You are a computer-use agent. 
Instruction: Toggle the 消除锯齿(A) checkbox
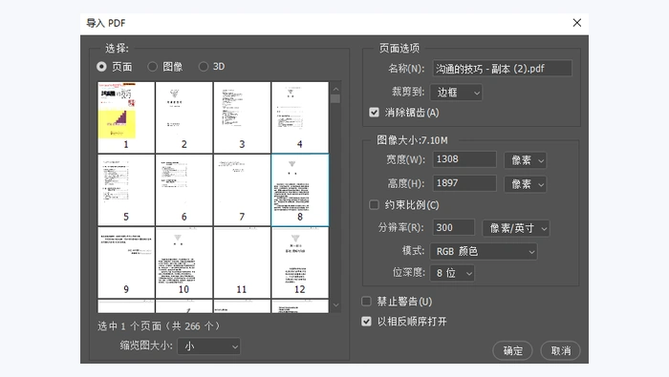[375, 113]
